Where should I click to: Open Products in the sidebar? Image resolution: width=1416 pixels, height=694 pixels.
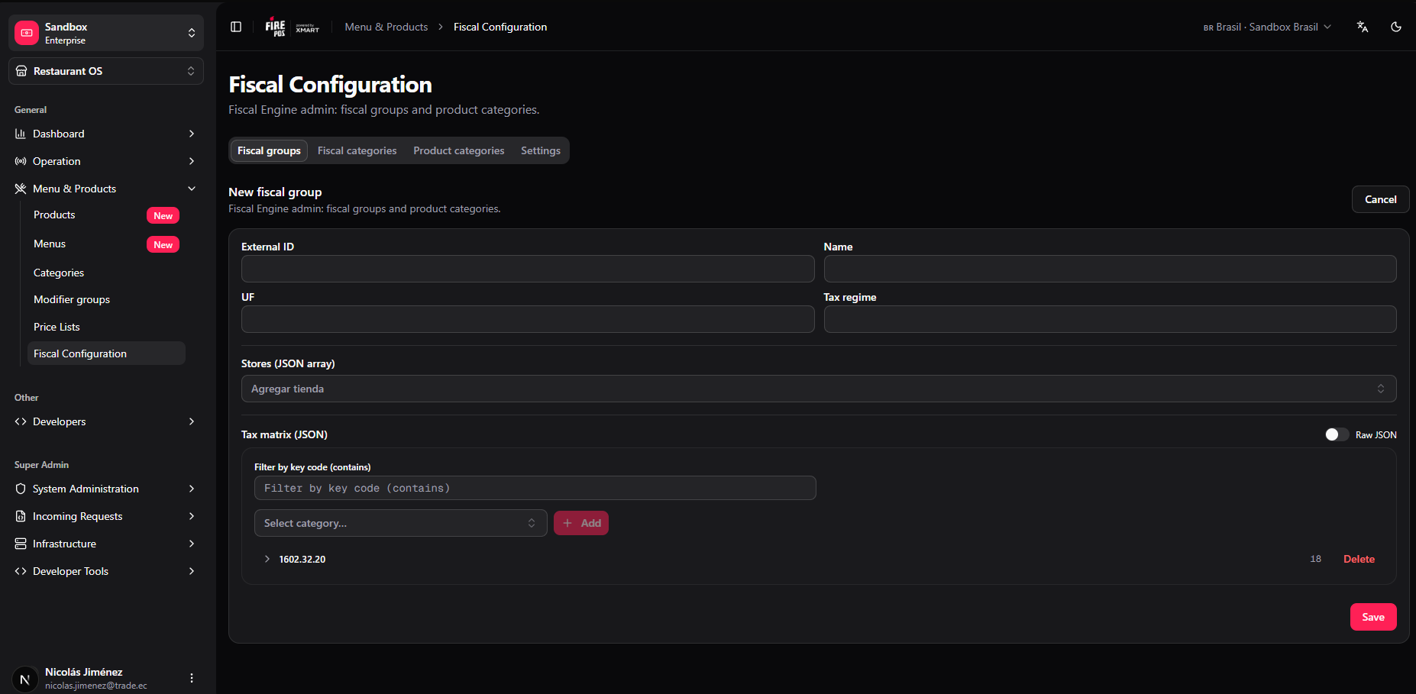54,215
